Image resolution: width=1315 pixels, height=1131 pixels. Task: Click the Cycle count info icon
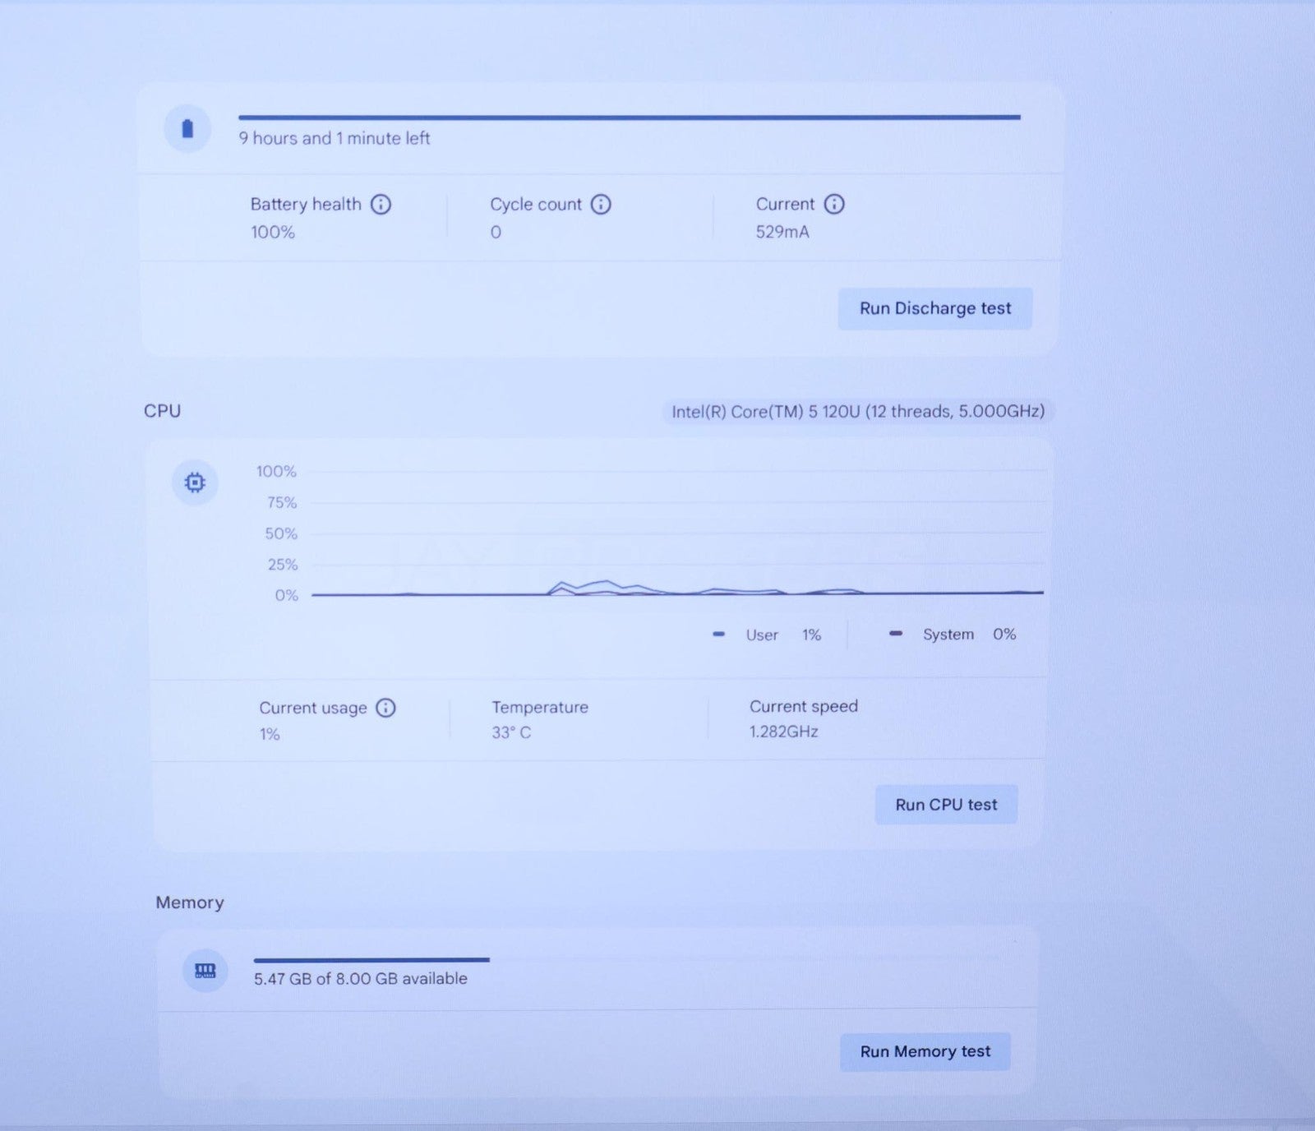pos(601,204)
